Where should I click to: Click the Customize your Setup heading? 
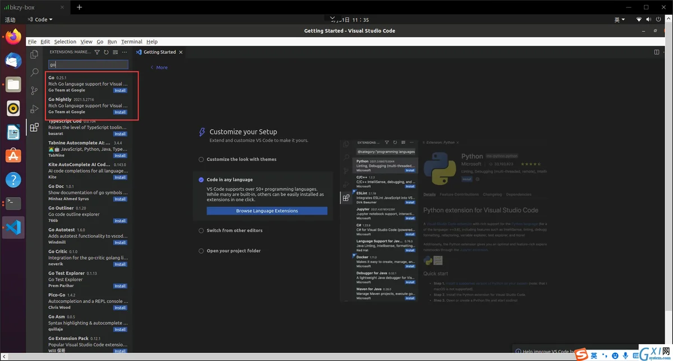(243, 132)
